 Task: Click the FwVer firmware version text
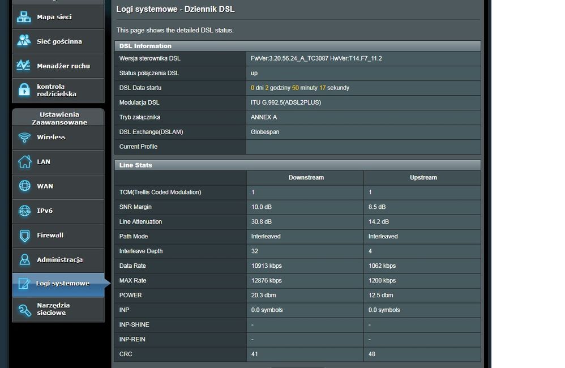click(x=316, y=58)
